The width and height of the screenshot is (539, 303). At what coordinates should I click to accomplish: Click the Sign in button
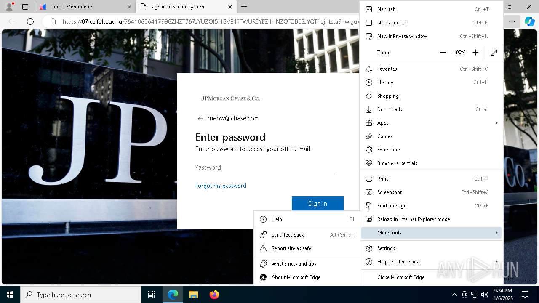click(x=318, y=203)
